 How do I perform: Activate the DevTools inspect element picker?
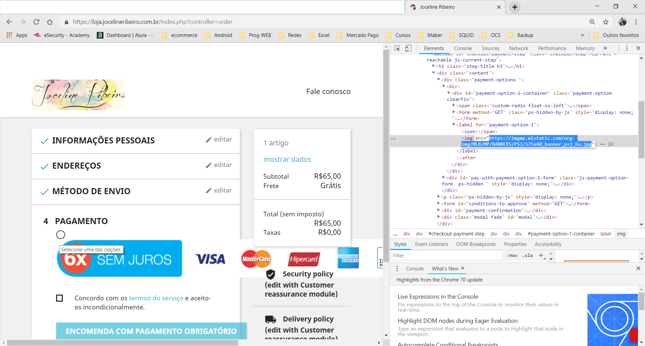coord(397,48)
